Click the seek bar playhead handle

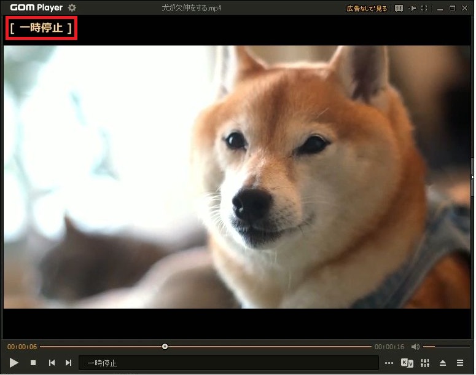pos(165,347)
